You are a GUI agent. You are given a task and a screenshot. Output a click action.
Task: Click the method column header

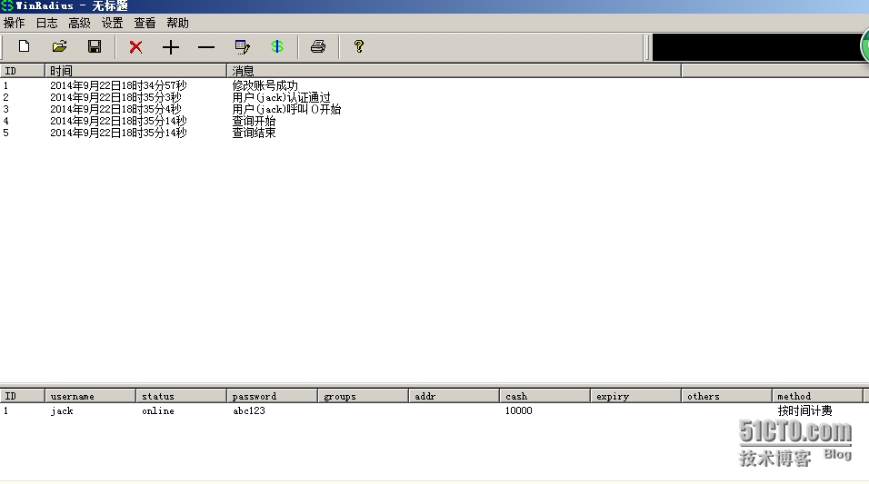(817, 396)
